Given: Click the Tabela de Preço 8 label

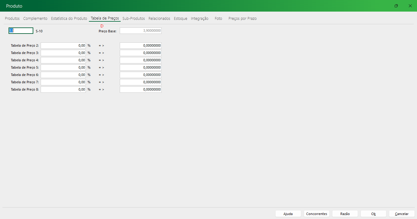Looking at the screenshot, I should tap(25, 89).
